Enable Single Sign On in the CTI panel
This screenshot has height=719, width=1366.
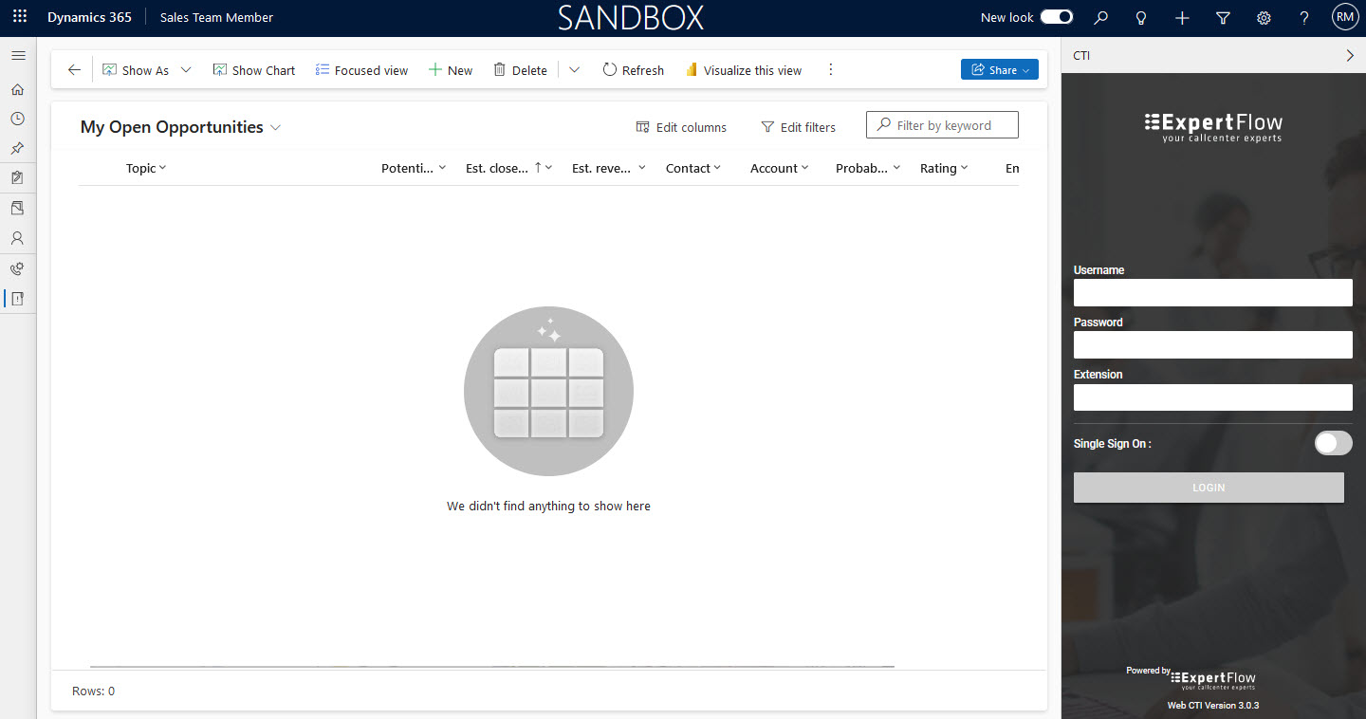[x=1333, y=443]
